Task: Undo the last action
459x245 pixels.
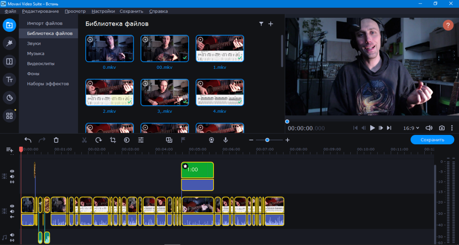Action: [28, 140]
